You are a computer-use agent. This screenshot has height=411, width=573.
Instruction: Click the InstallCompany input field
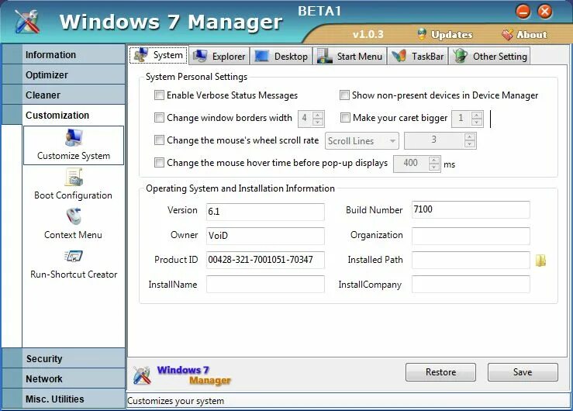(471, 285)
